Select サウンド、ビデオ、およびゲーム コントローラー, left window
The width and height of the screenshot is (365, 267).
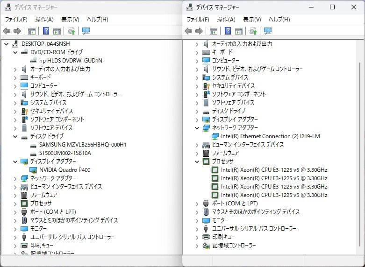tap(76, 94)
